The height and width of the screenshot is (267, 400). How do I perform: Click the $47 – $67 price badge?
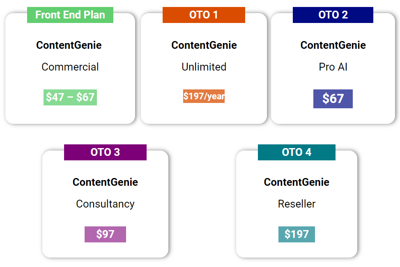coord(70,97)
